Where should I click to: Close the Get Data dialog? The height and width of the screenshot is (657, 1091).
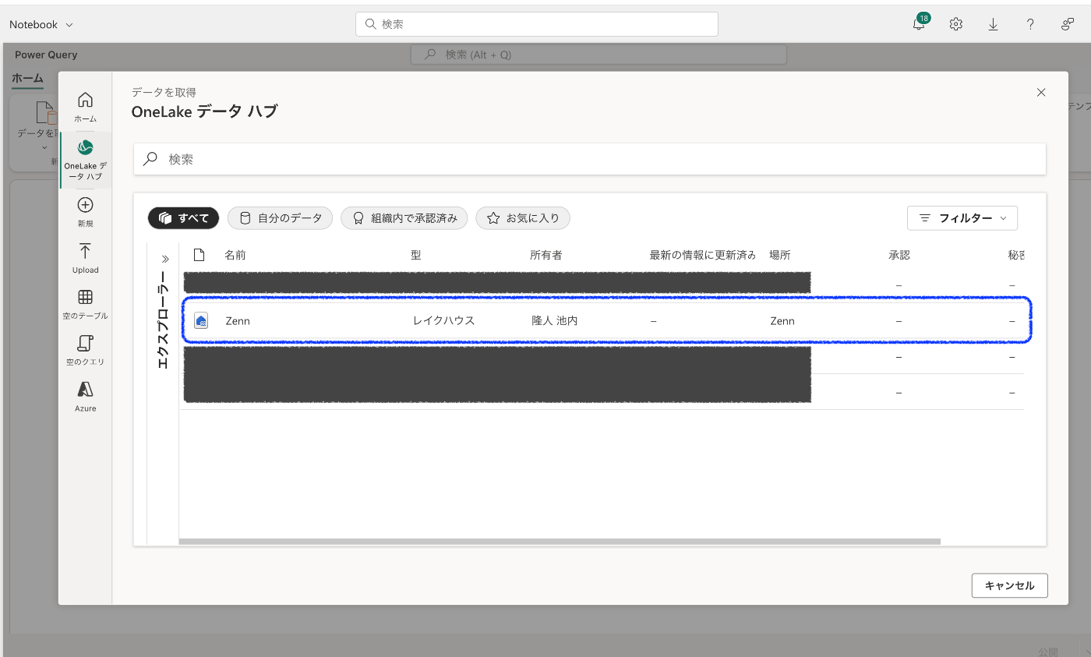point(1041,92)
